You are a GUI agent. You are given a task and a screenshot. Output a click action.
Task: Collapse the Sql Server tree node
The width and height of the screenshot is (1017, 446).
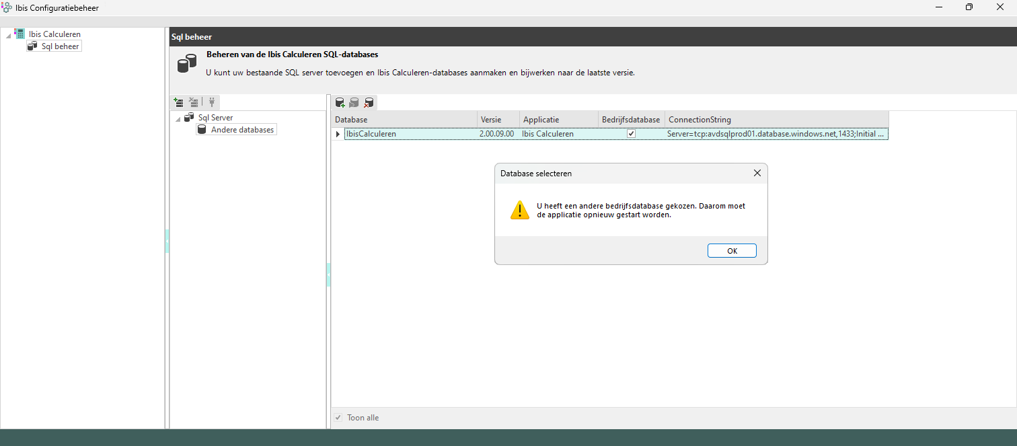click(179, 117)
